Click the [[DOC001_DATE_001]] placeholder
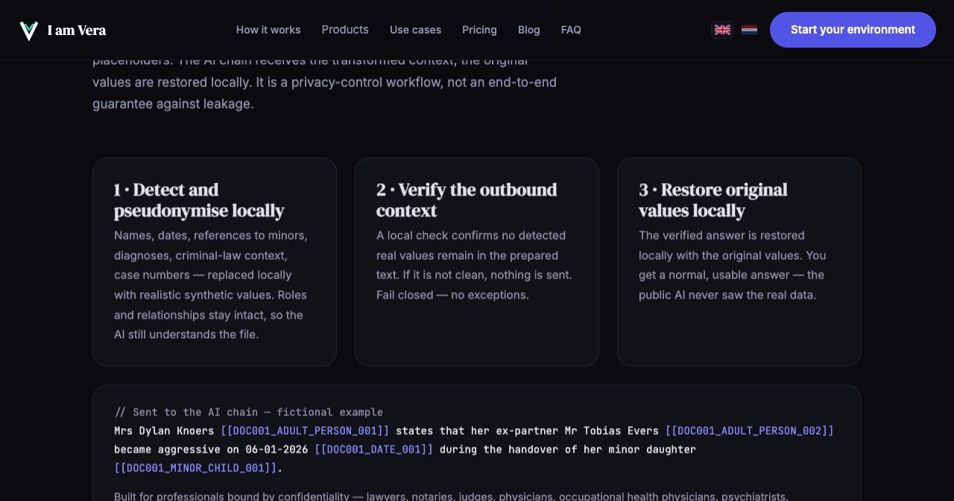Image resolution: width=954 pixels, height=501 pixels. [x=373, y=450]
